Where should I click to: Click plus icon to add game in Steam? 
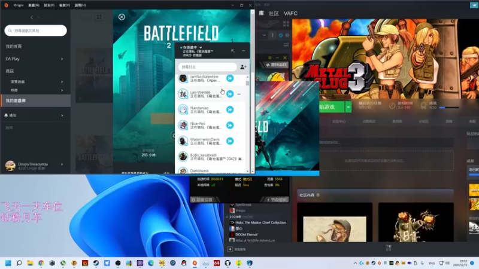pos(230,249)
